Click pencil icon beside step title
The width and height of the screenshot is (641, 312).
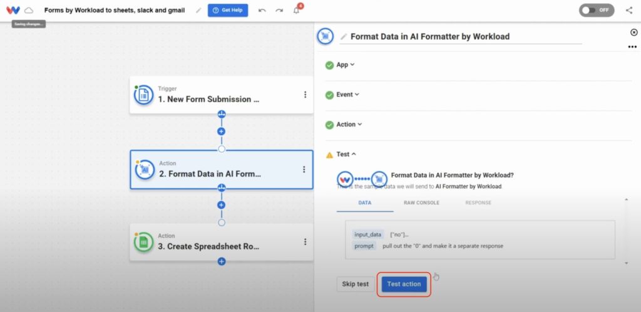(344, 37)
